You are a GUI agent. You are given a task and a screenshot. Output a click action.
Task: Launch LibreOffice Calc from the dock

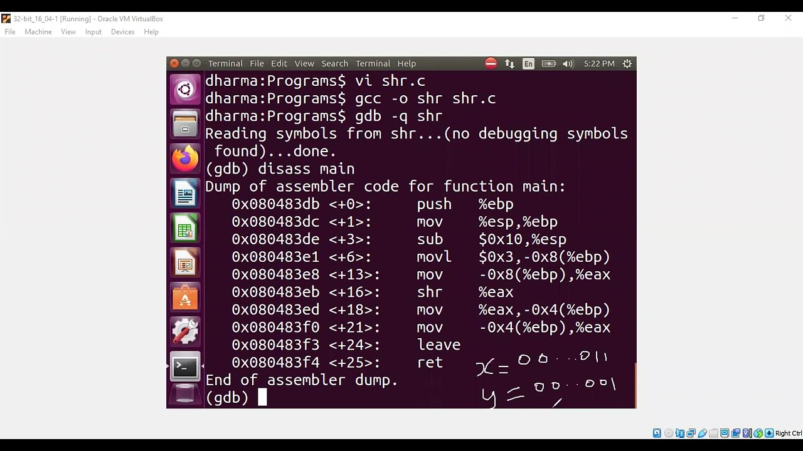point(185,229)
